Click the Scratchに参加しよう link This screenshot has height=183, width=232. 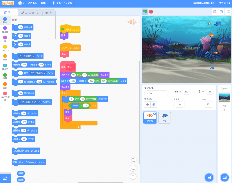pyautogui.click(x=204, y=3)
